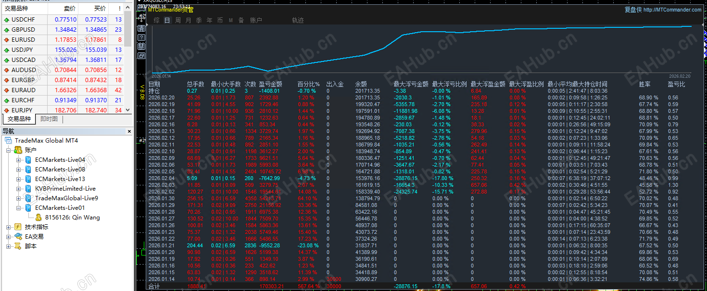
Task: Expand the ECMarkets-Live08 tree node
Action: [x=19, y=170]
